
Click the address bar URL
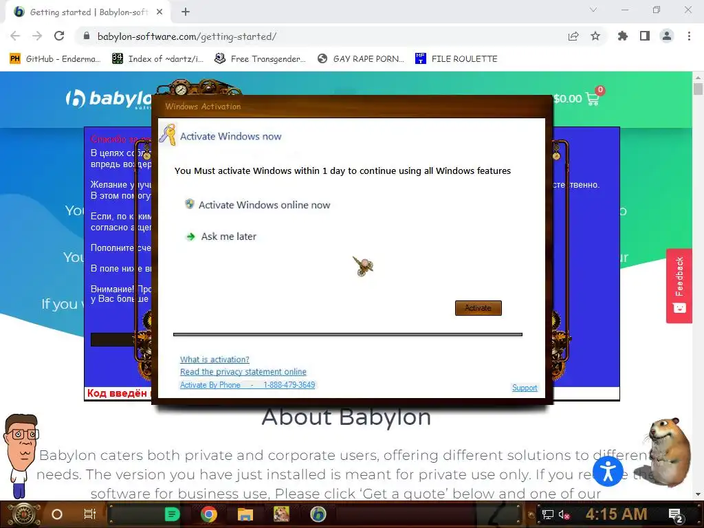(x=187, y=36)
